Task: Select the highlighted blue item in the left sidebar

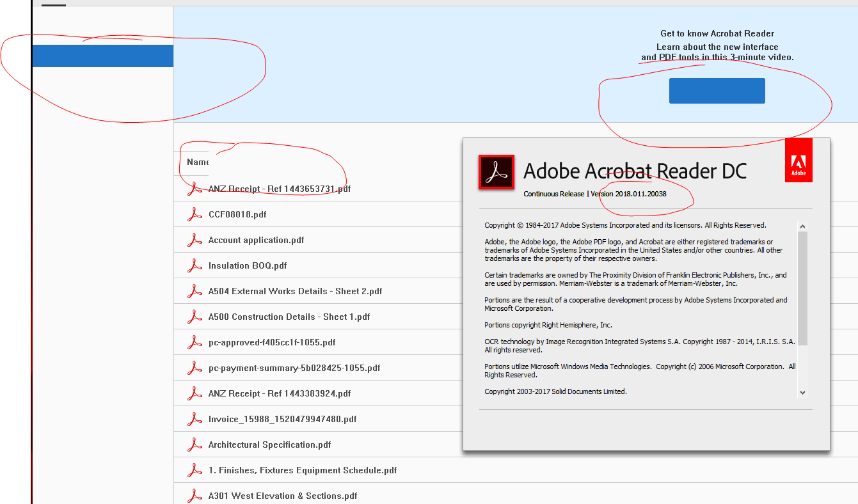Action: (x=103, y=56)
